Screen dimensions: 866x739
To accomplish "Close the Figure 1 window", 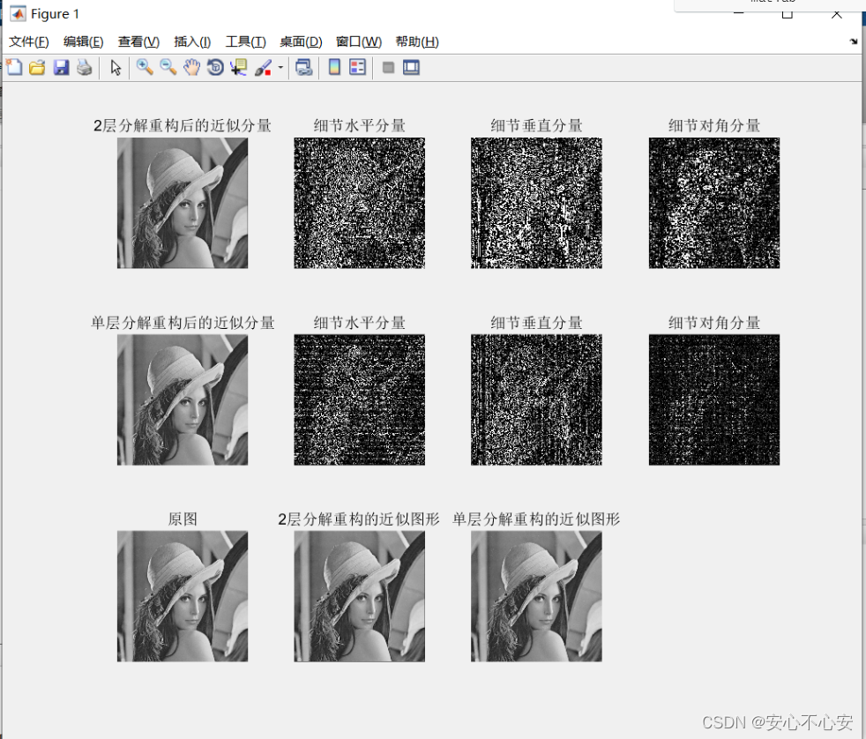I will (837, 14).
